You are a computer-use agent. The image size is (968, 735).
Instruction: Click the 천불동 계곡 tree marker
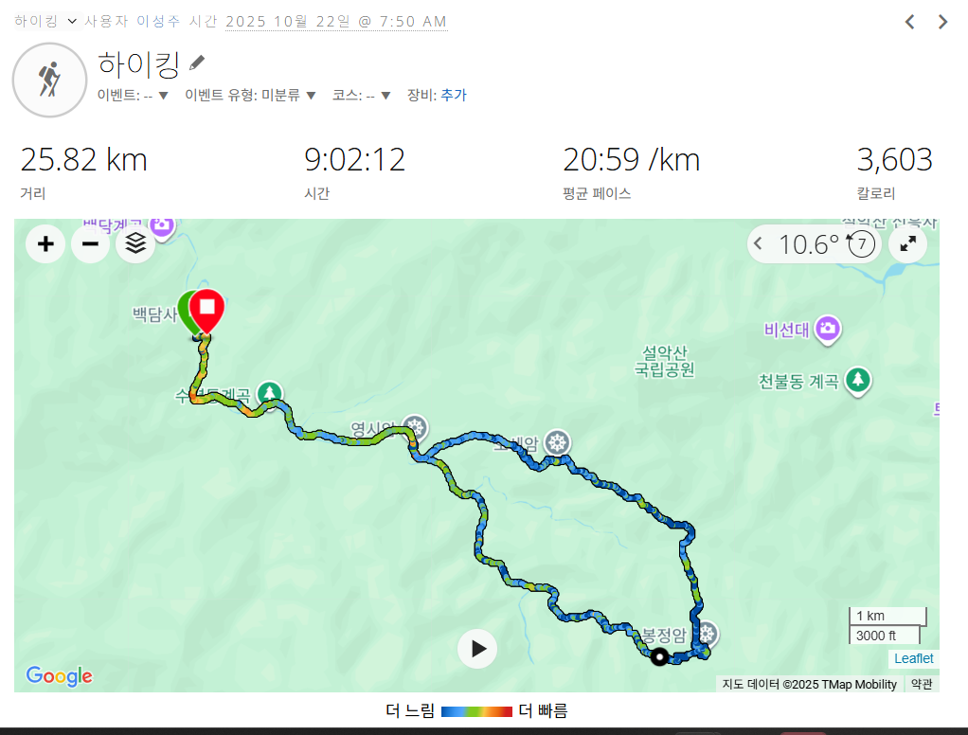[857, 380]
